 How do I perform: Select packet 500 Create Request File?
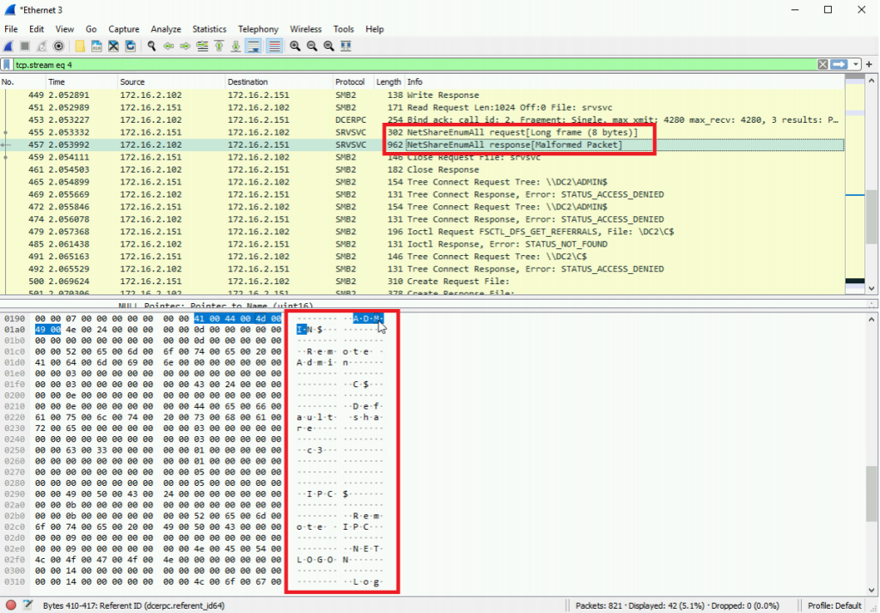422,282
